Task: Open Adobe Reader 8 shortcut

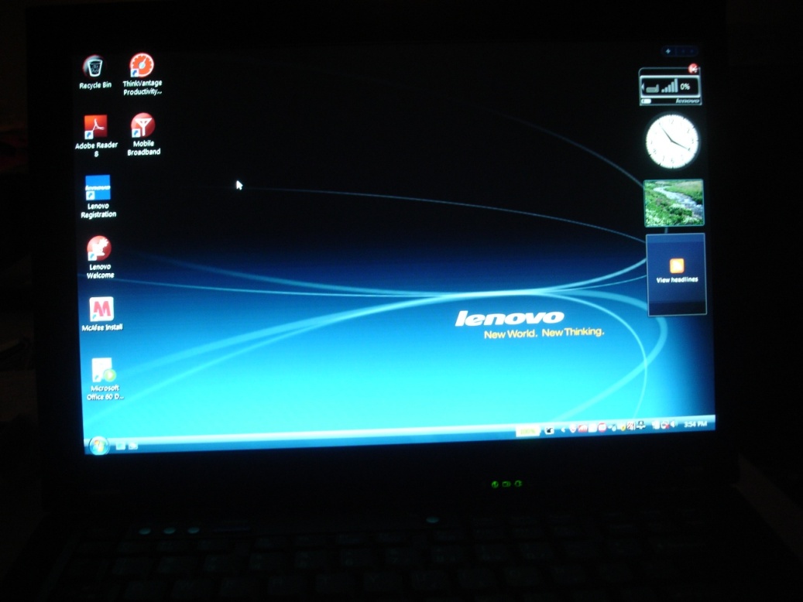Action: click(x=96, y=135)
